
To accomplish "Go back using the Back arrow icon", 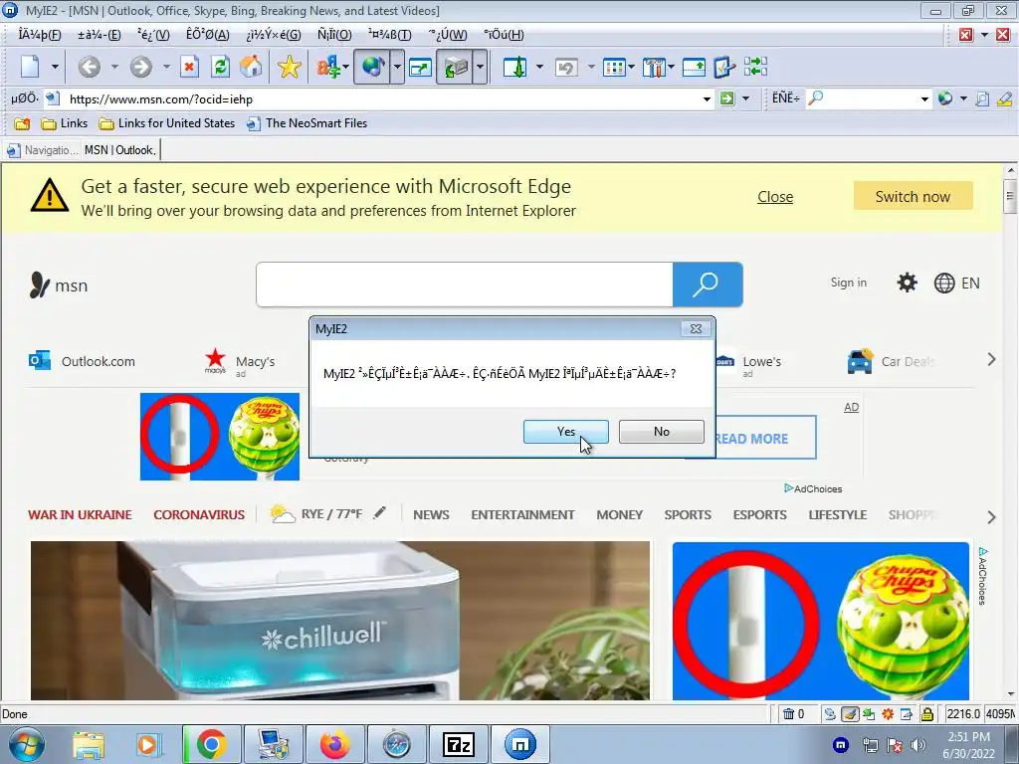I will [89, 67].
